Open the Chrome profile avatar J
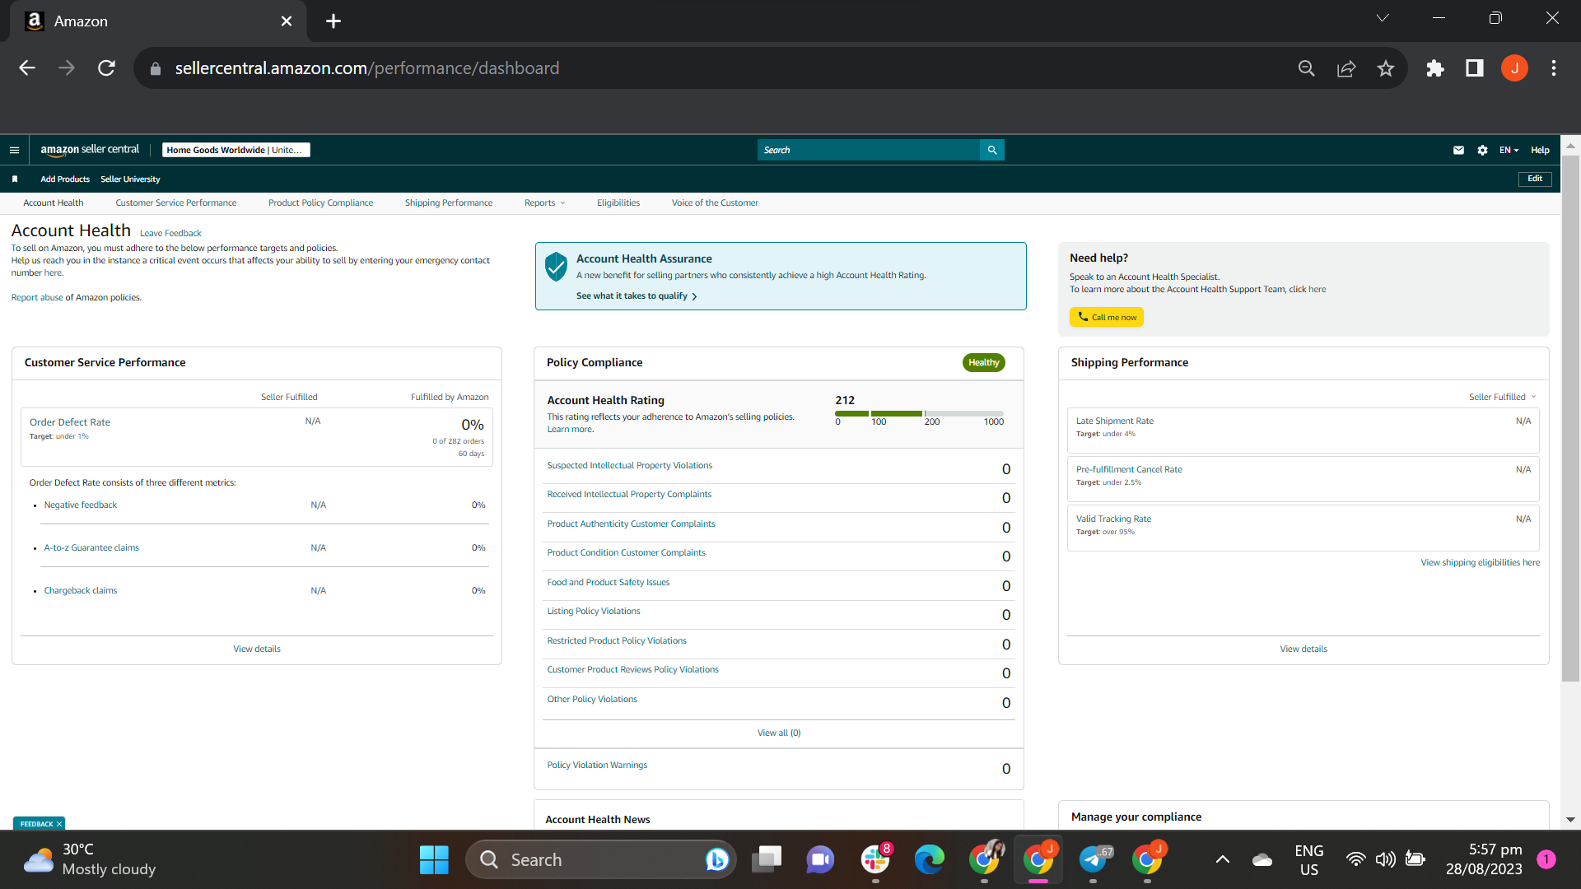 pos(1514,68)
